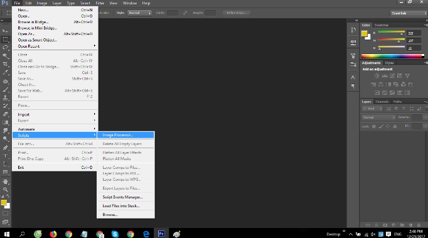Select the Clone Stamp tool
Screen dimensions: 428x238
pos(5,97)
